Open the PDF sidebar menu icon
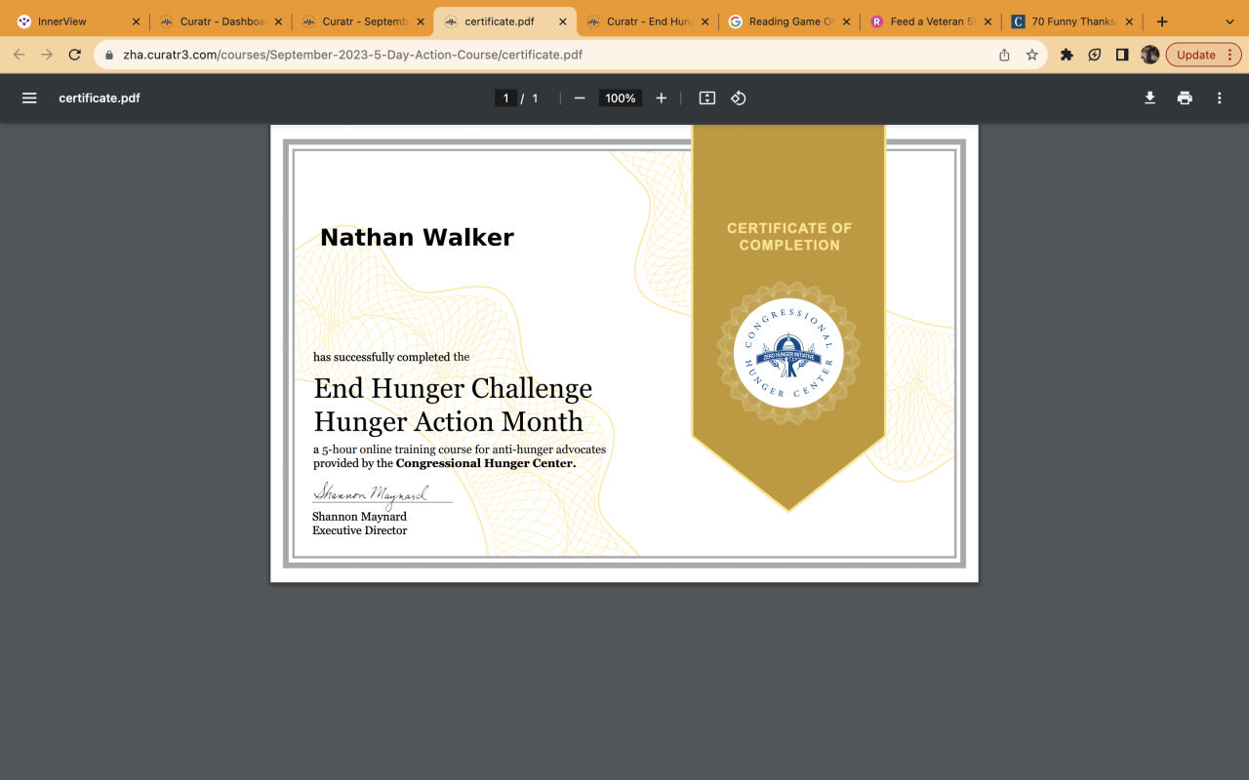Viewport: 1249px width, 780px height. [29, 97]
